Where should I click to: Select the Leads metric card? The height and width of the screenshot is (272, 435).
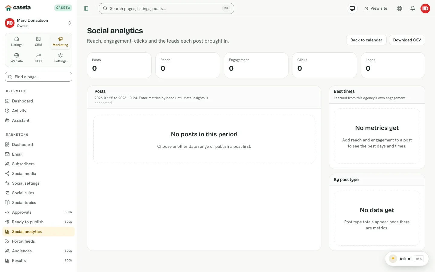point(393,65)
